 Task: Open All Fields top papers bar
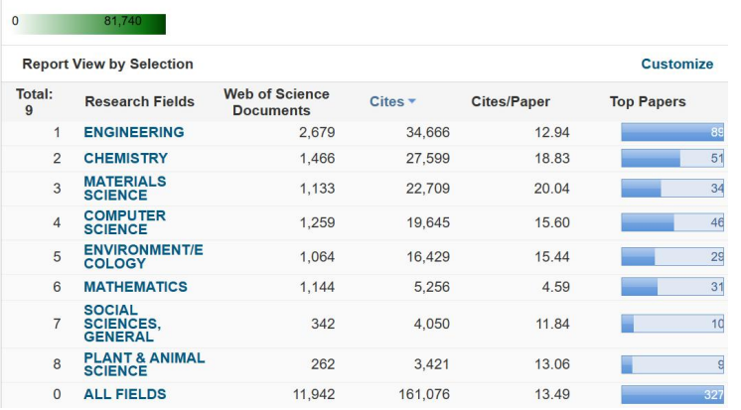click(672, 395)
